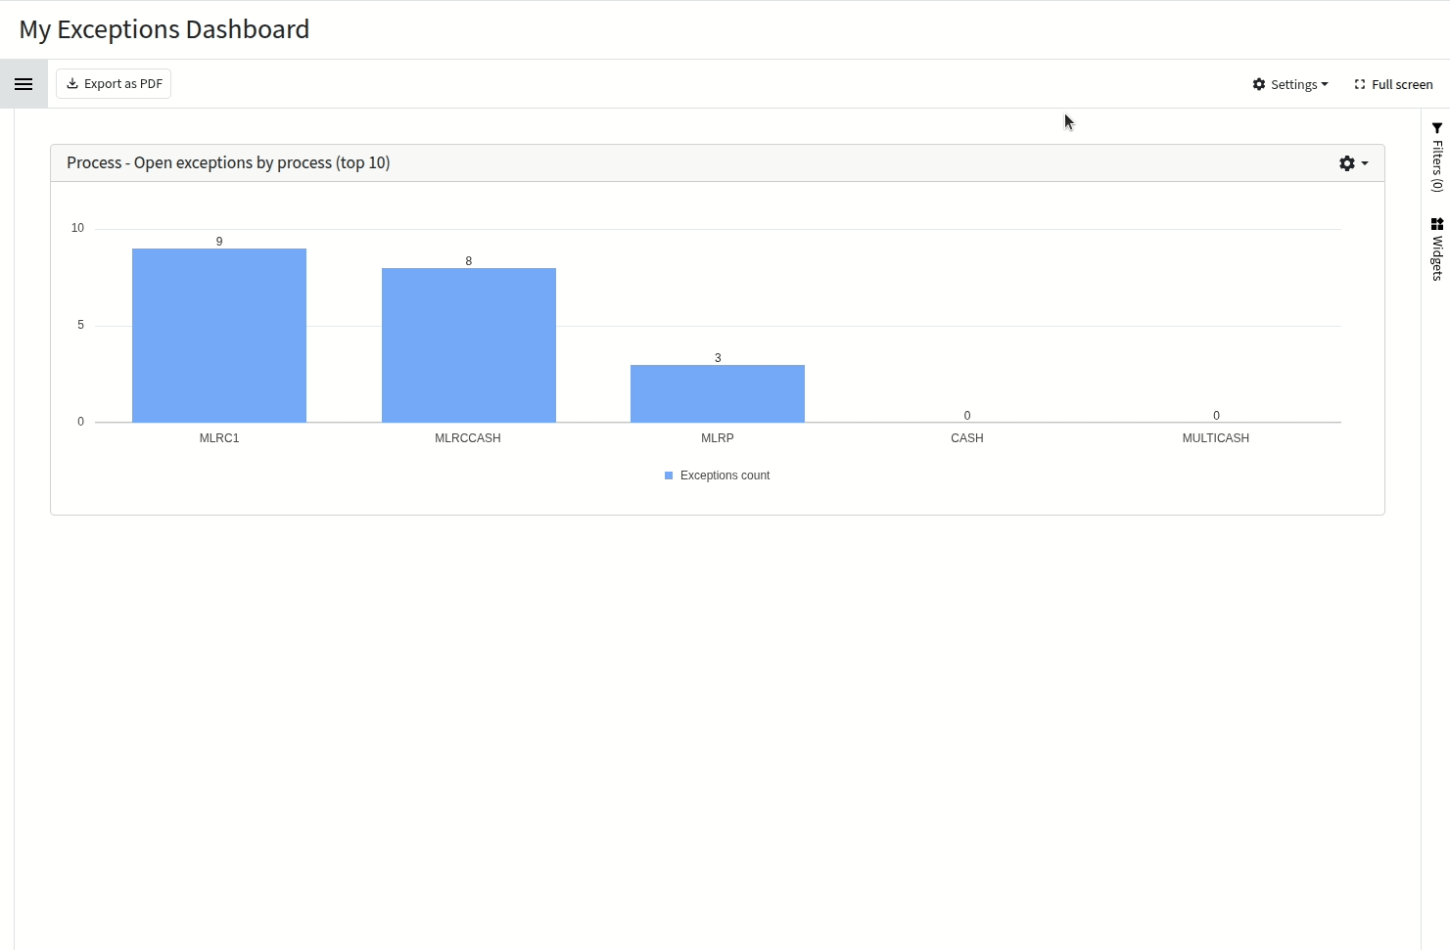This screenshot has height=950, width=1450.
Task: Open the hamburger menu icon
Action: 23,84
